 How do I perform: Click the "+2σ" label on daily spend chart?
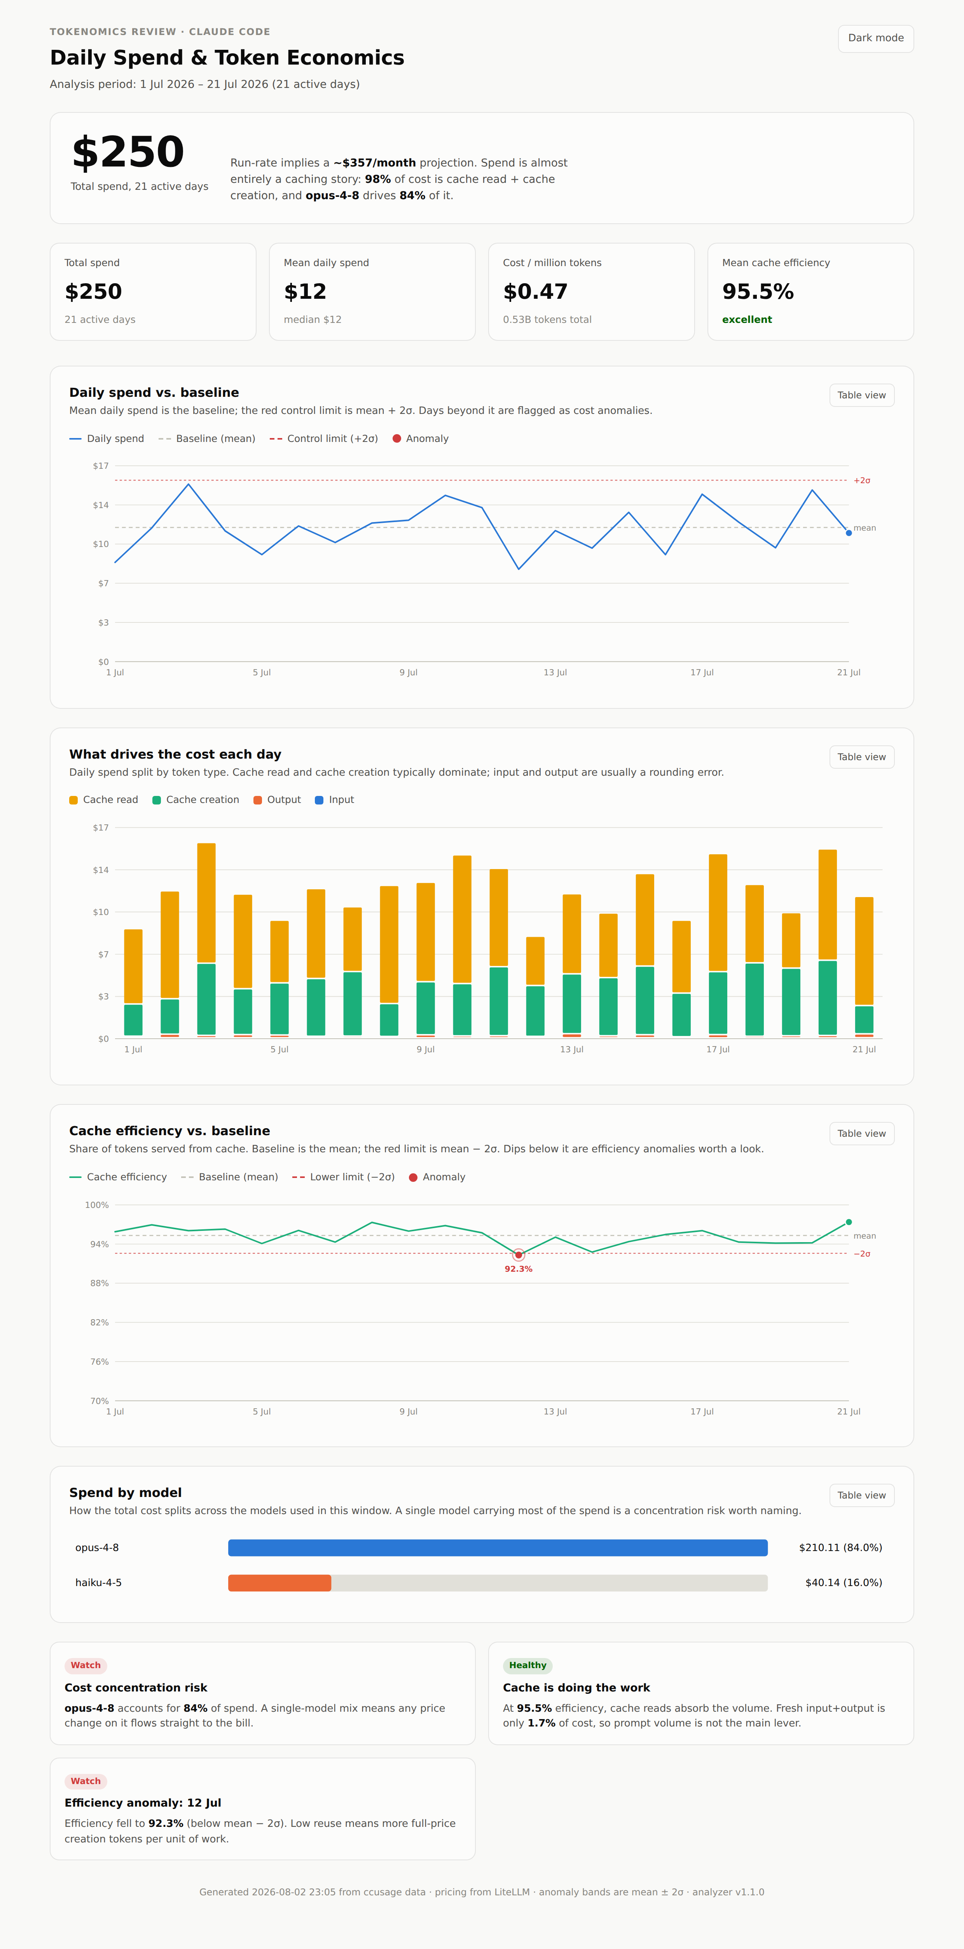862,480
